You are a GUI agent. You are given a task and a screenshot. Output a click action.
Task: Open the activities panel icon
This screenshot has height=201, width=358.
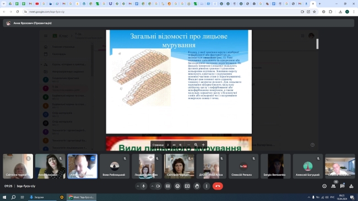tap(351, 186)
